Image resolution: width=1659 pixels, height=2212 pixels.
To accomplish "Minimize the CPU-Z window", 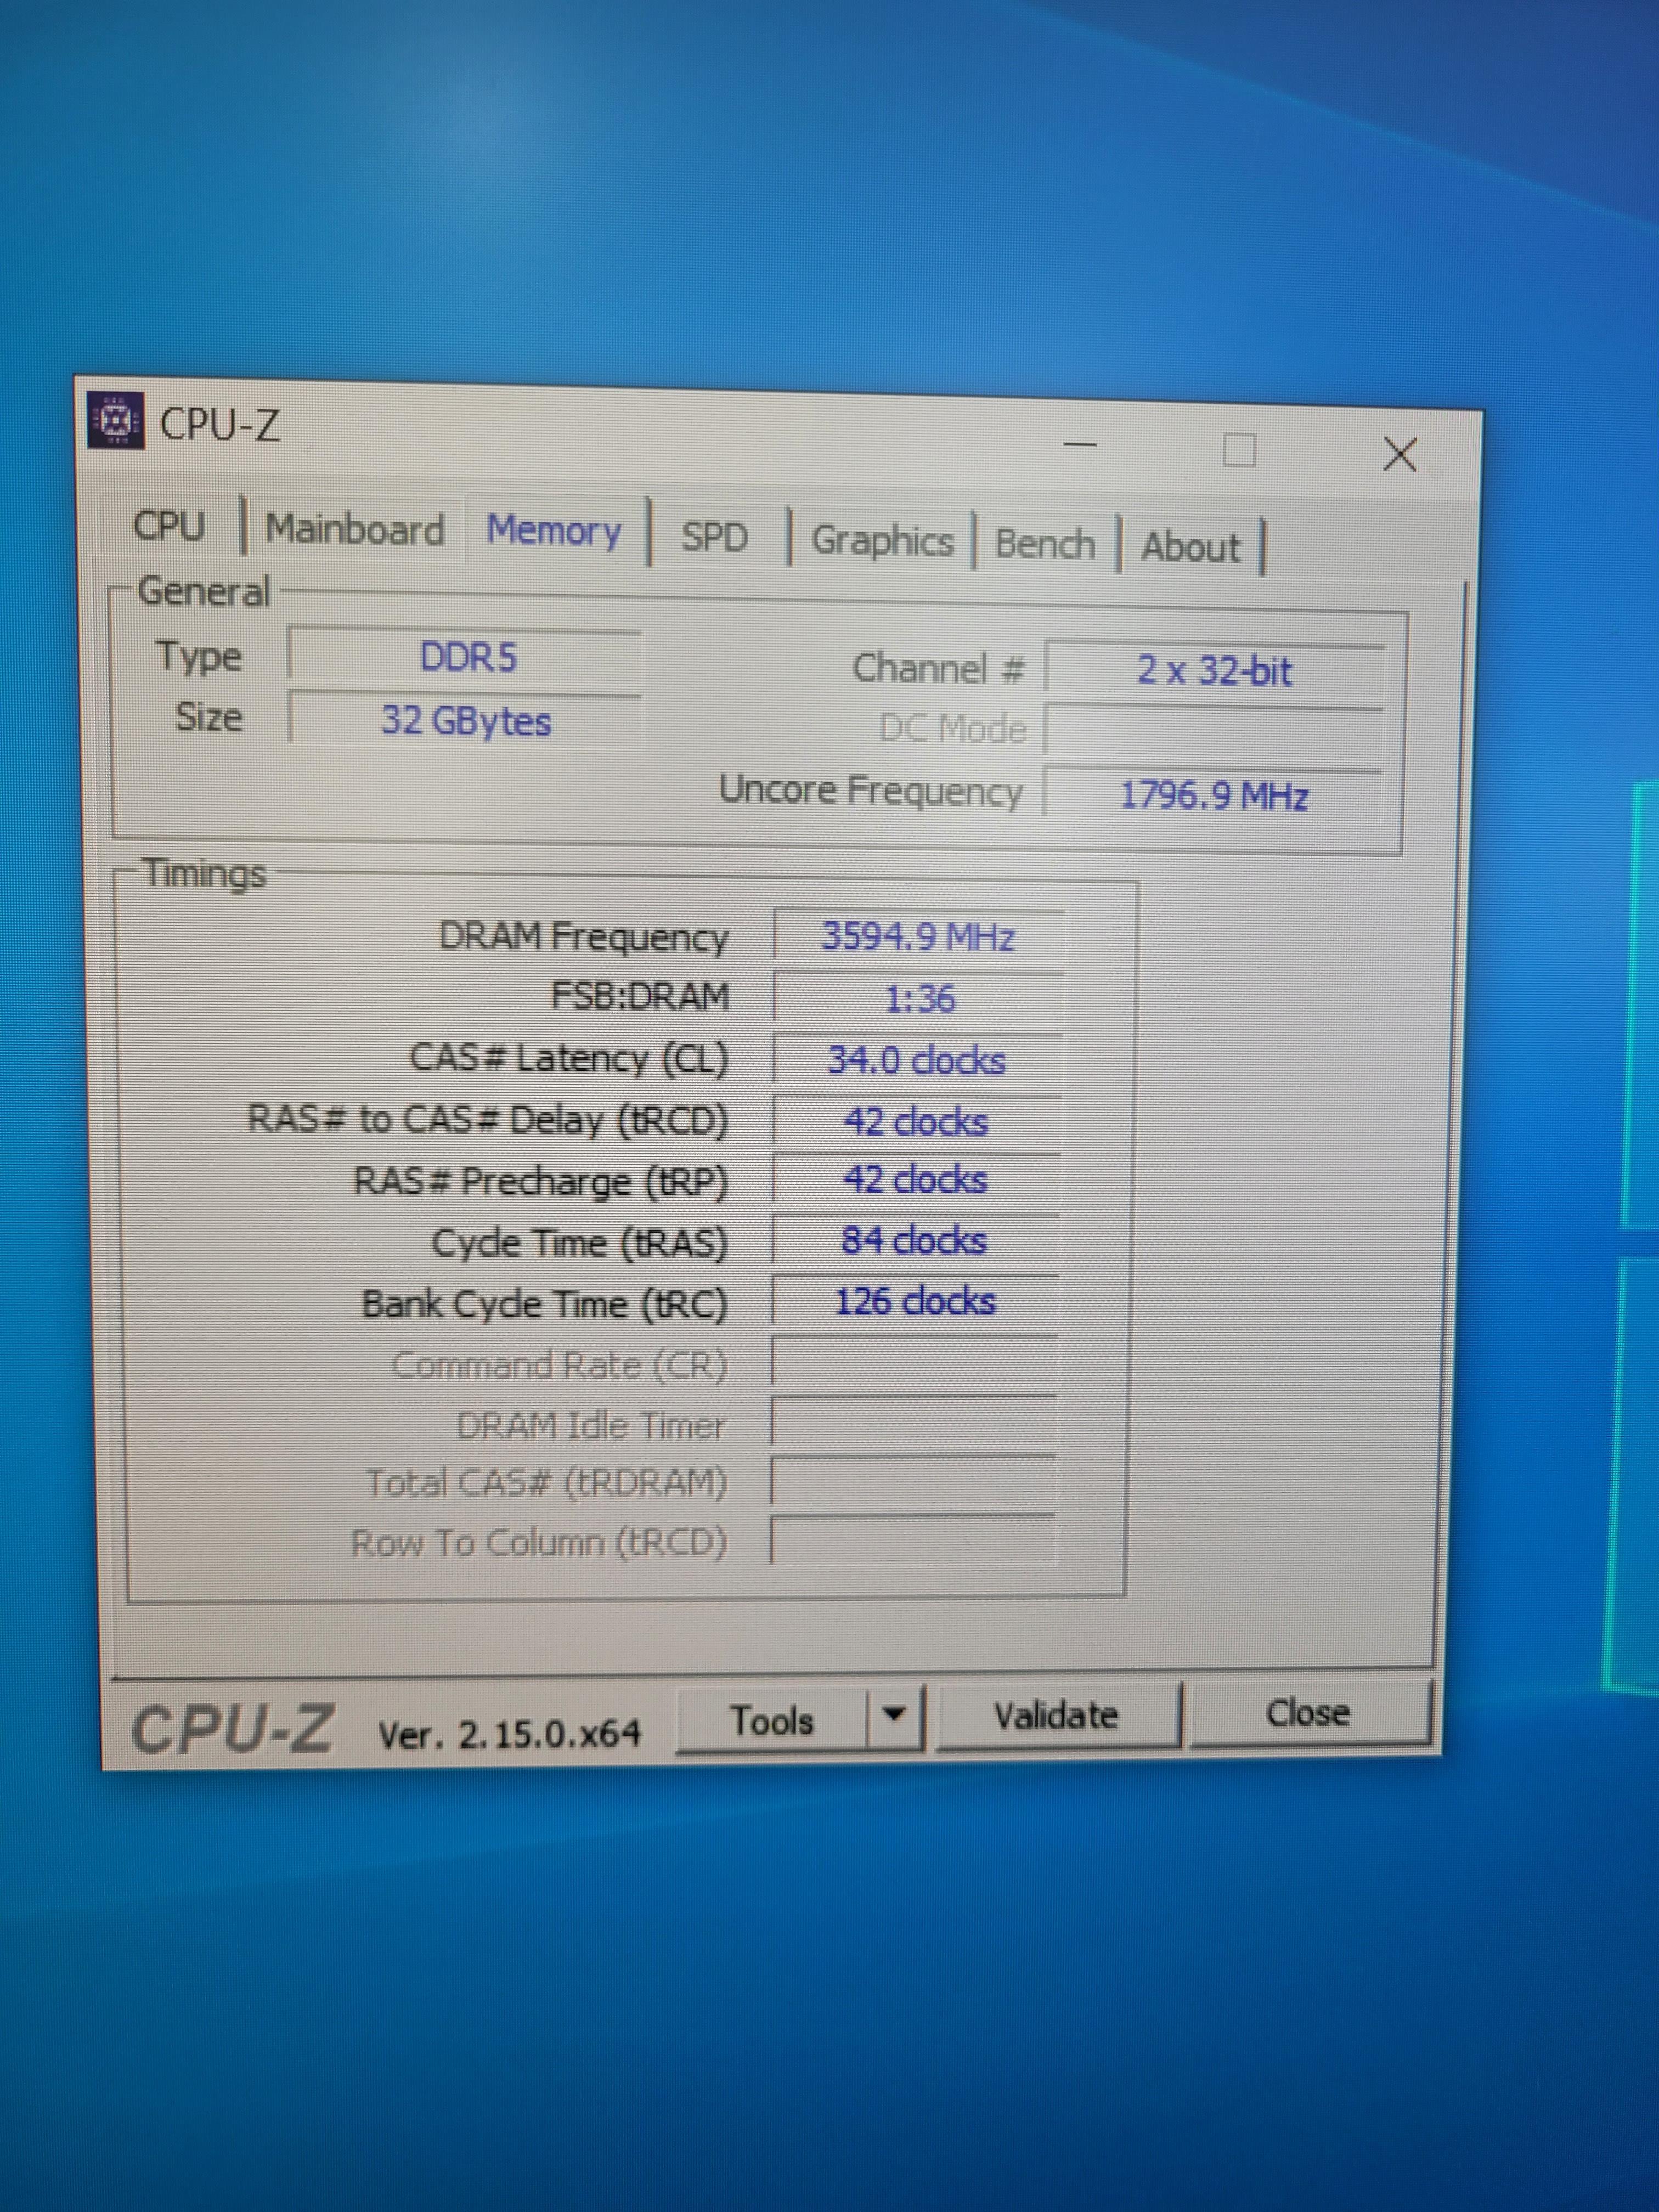I will point(1080,444).
